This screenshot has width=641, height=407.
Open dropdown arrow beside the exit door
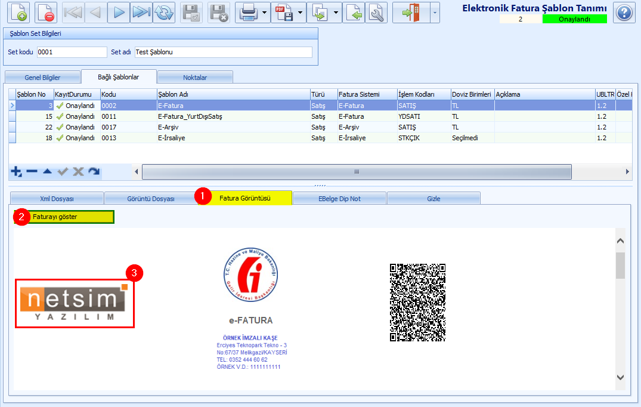435,13
